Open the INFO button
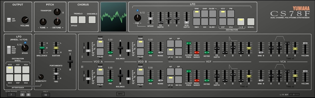This screenshot has height=98, width=315. point(120,94)
